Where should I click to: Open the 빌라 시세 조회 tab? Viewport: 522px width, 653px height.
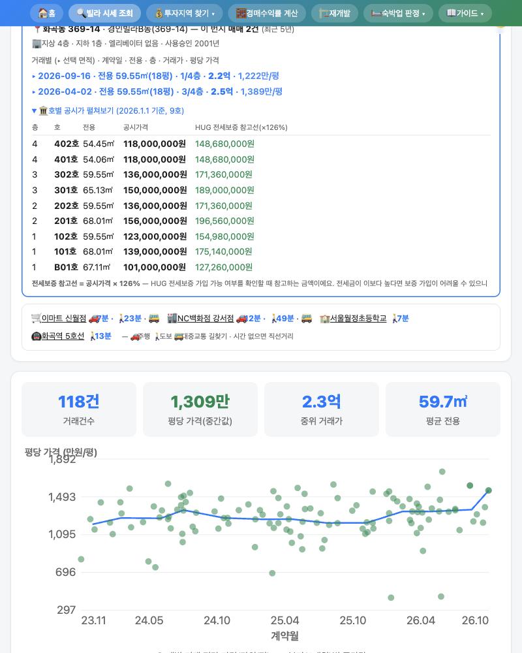[x=104, y=13]
